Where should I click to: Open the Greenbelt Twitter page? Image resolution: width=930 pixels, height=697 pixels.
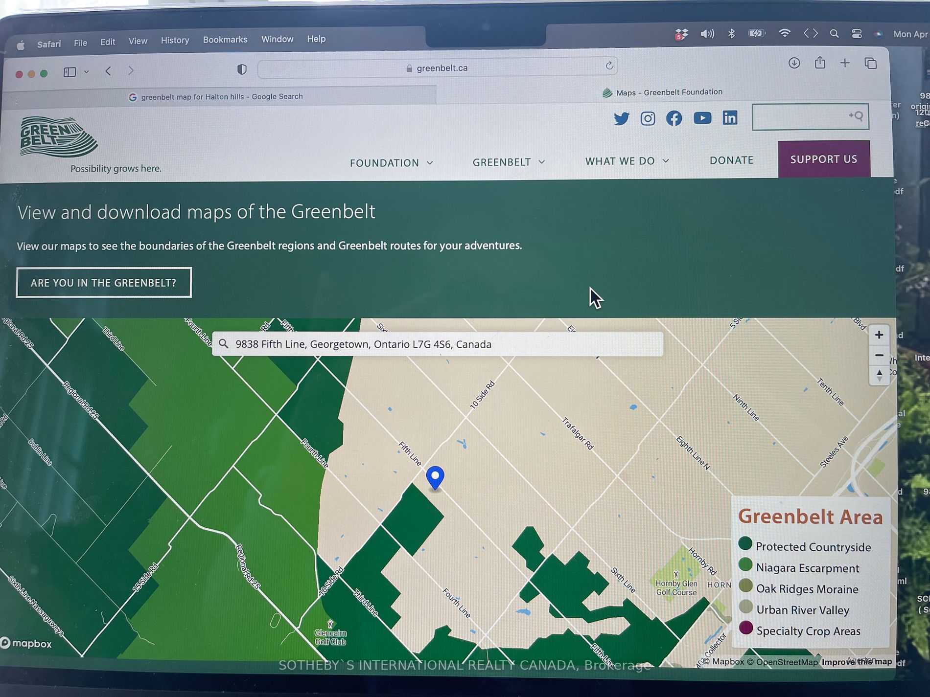621,119
